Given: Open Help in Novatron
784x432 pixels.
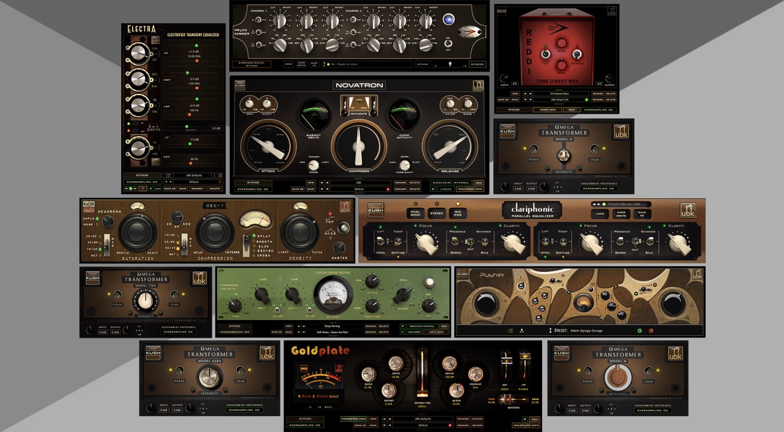Looking at the screenshot, I should [479, 182].
